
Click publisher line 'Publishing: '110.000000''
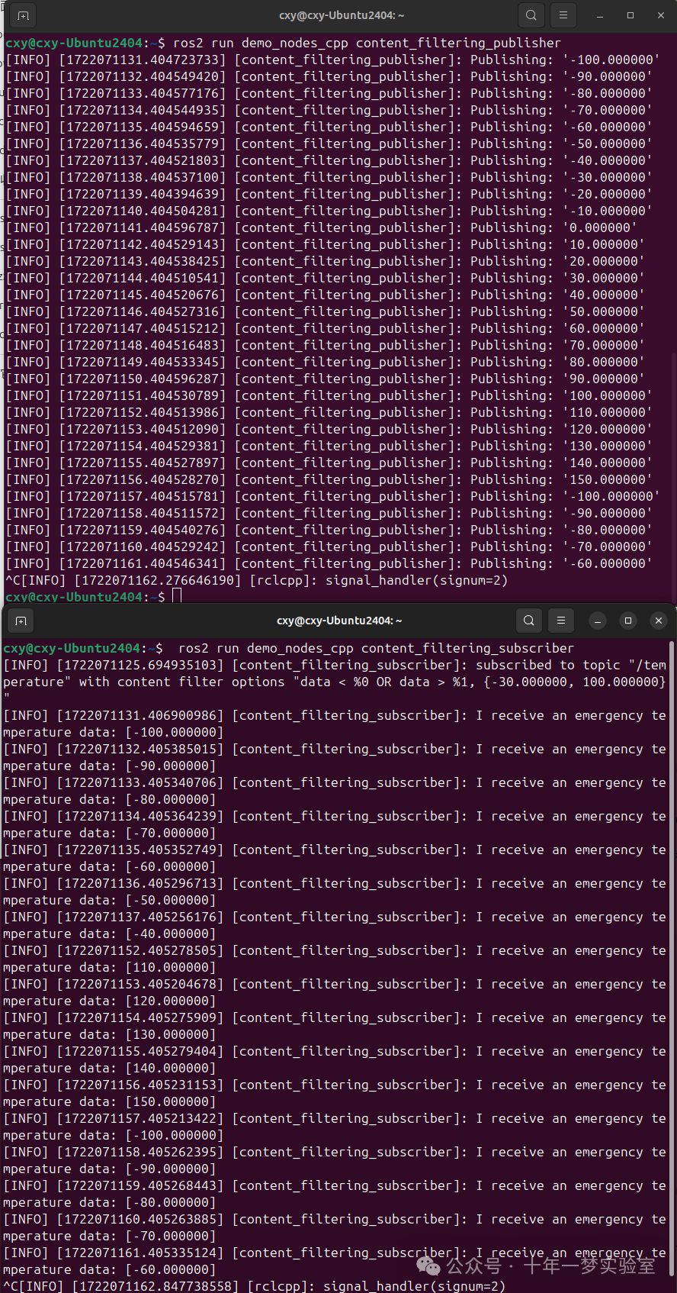(329, 412)
